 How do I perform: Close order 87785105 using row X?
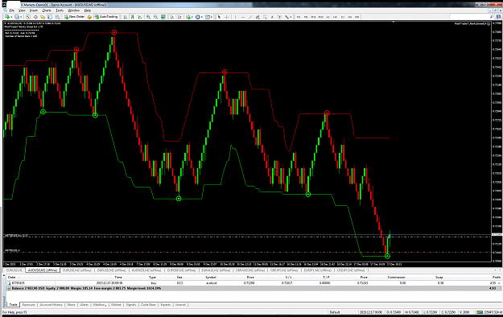[499, 283]
